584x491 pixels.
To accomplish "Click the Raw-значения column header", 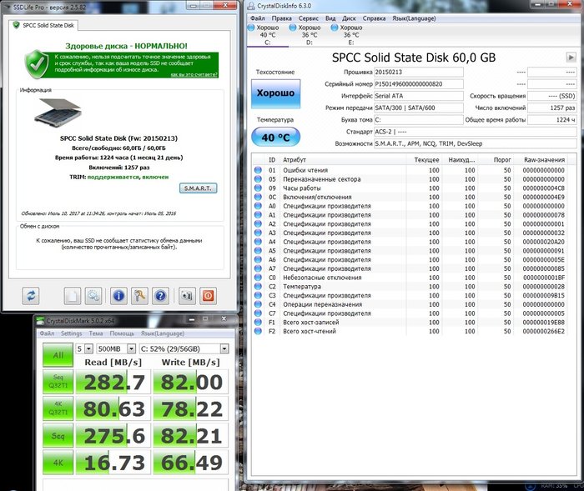I will (544, 160).
